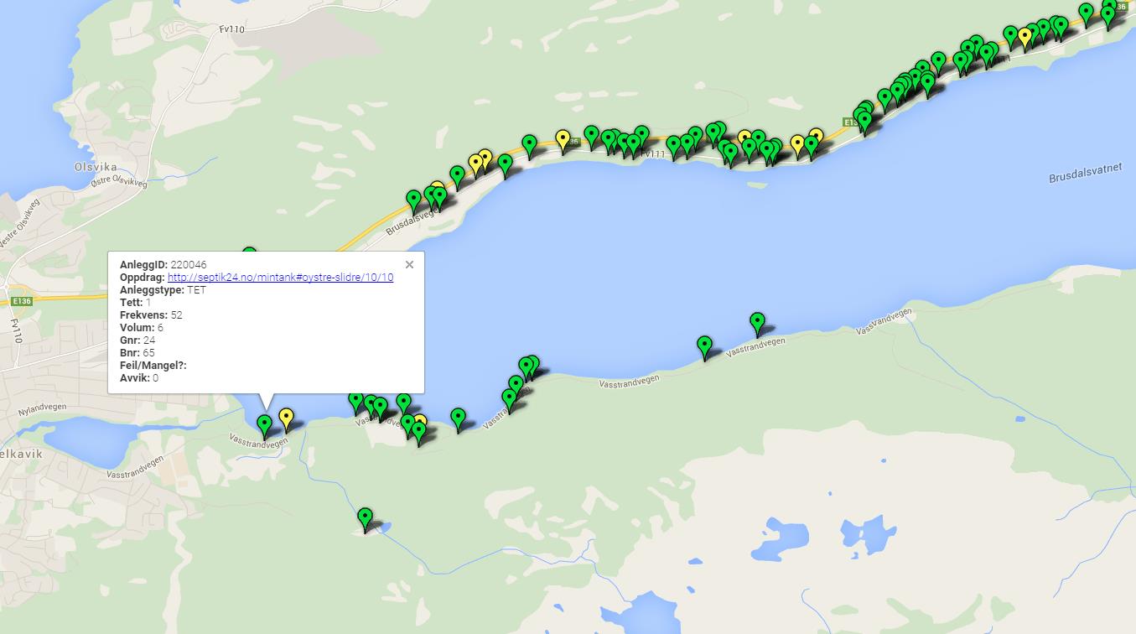Click the Feil/Mangel? field label

point(153,366)
